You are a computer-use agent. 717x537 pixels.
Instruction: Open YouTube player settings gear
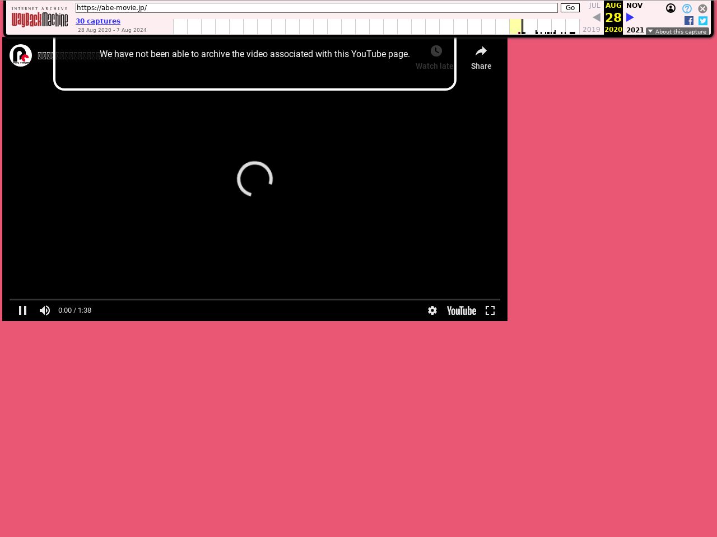pos(432,310)
